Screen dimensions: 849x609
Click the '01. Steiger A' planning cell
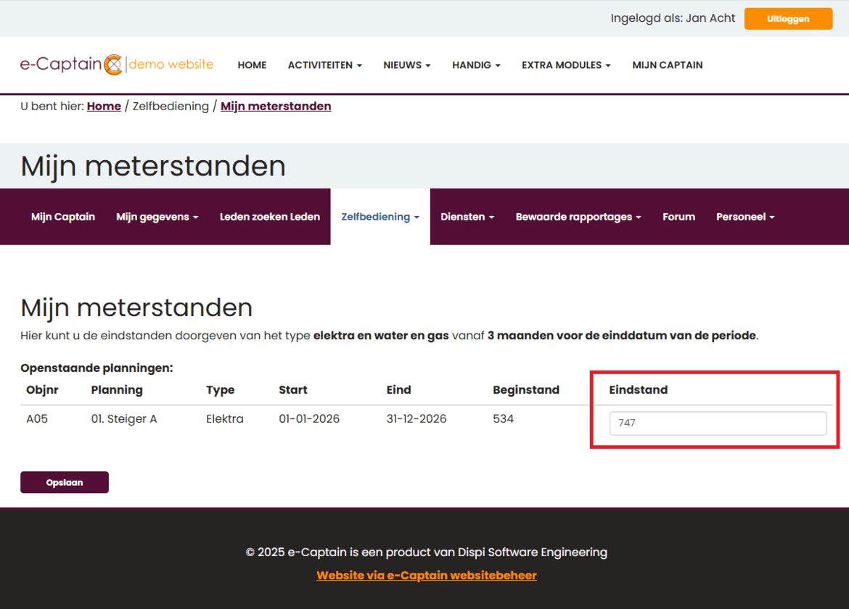point(124,418)
